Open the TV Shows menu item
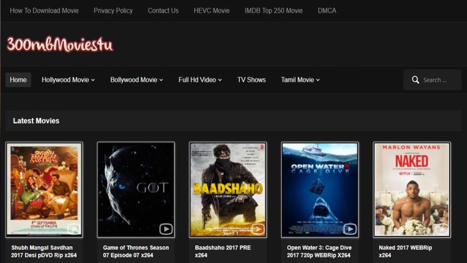Screen dimensions: 467x263 (251, 80)
